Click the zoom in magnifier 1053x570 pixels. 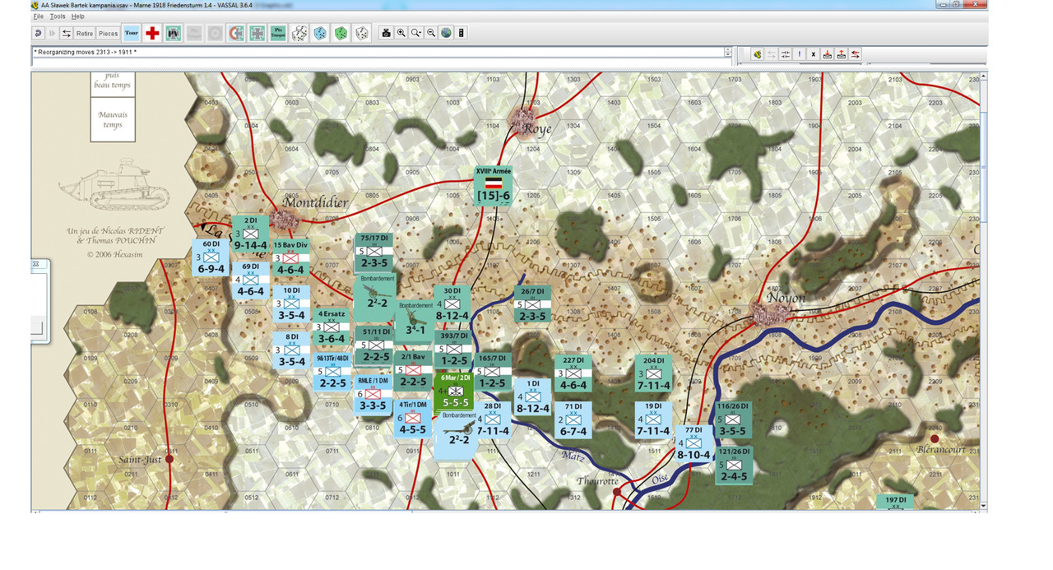[401, 34]
